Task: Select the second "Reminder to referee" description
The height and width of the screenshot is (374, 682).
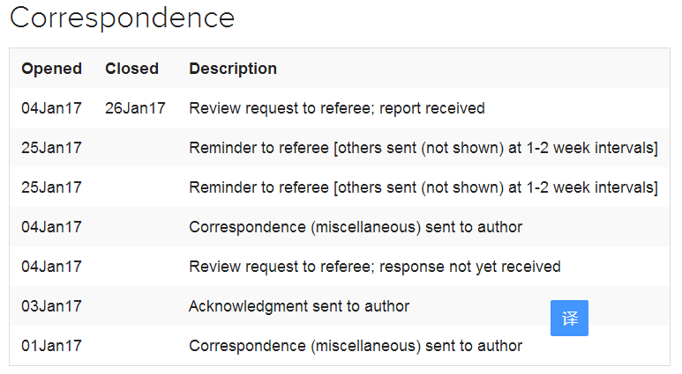Action: [x=423, y=187]
